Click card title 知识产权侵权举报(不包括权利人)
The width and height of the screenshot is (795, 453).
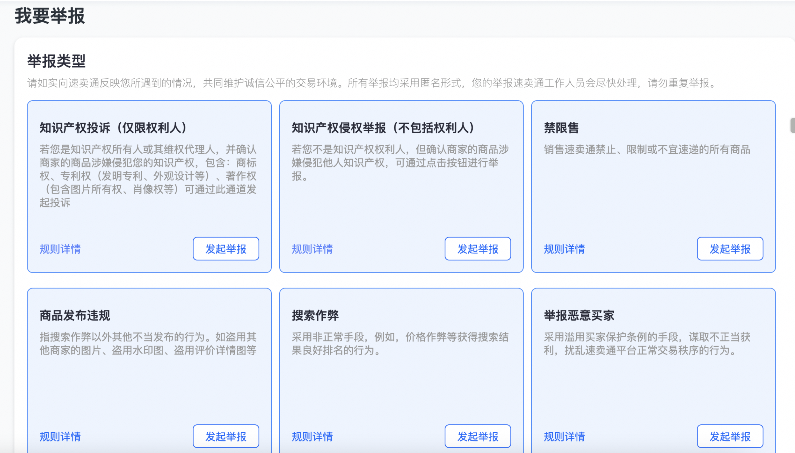click(x=383, y=128)
